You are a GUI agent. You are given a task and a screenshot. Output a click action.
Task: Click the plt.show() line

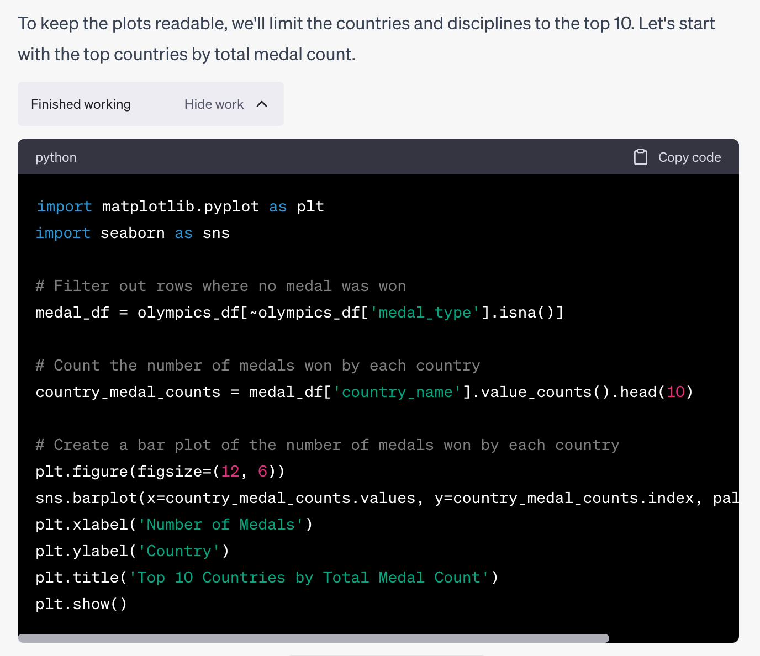(x=81, y=604)
